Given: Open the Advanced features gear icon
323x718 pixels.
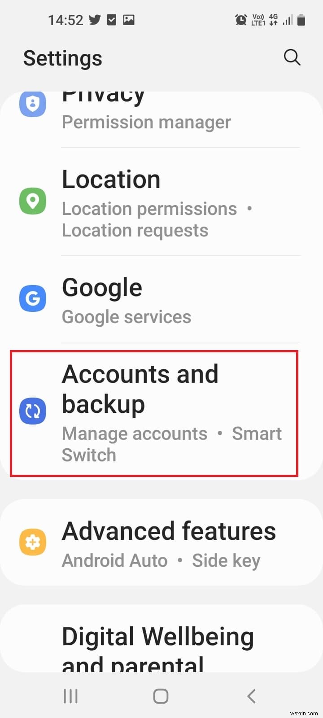Looking at the screenshot, I should (33, 542).
